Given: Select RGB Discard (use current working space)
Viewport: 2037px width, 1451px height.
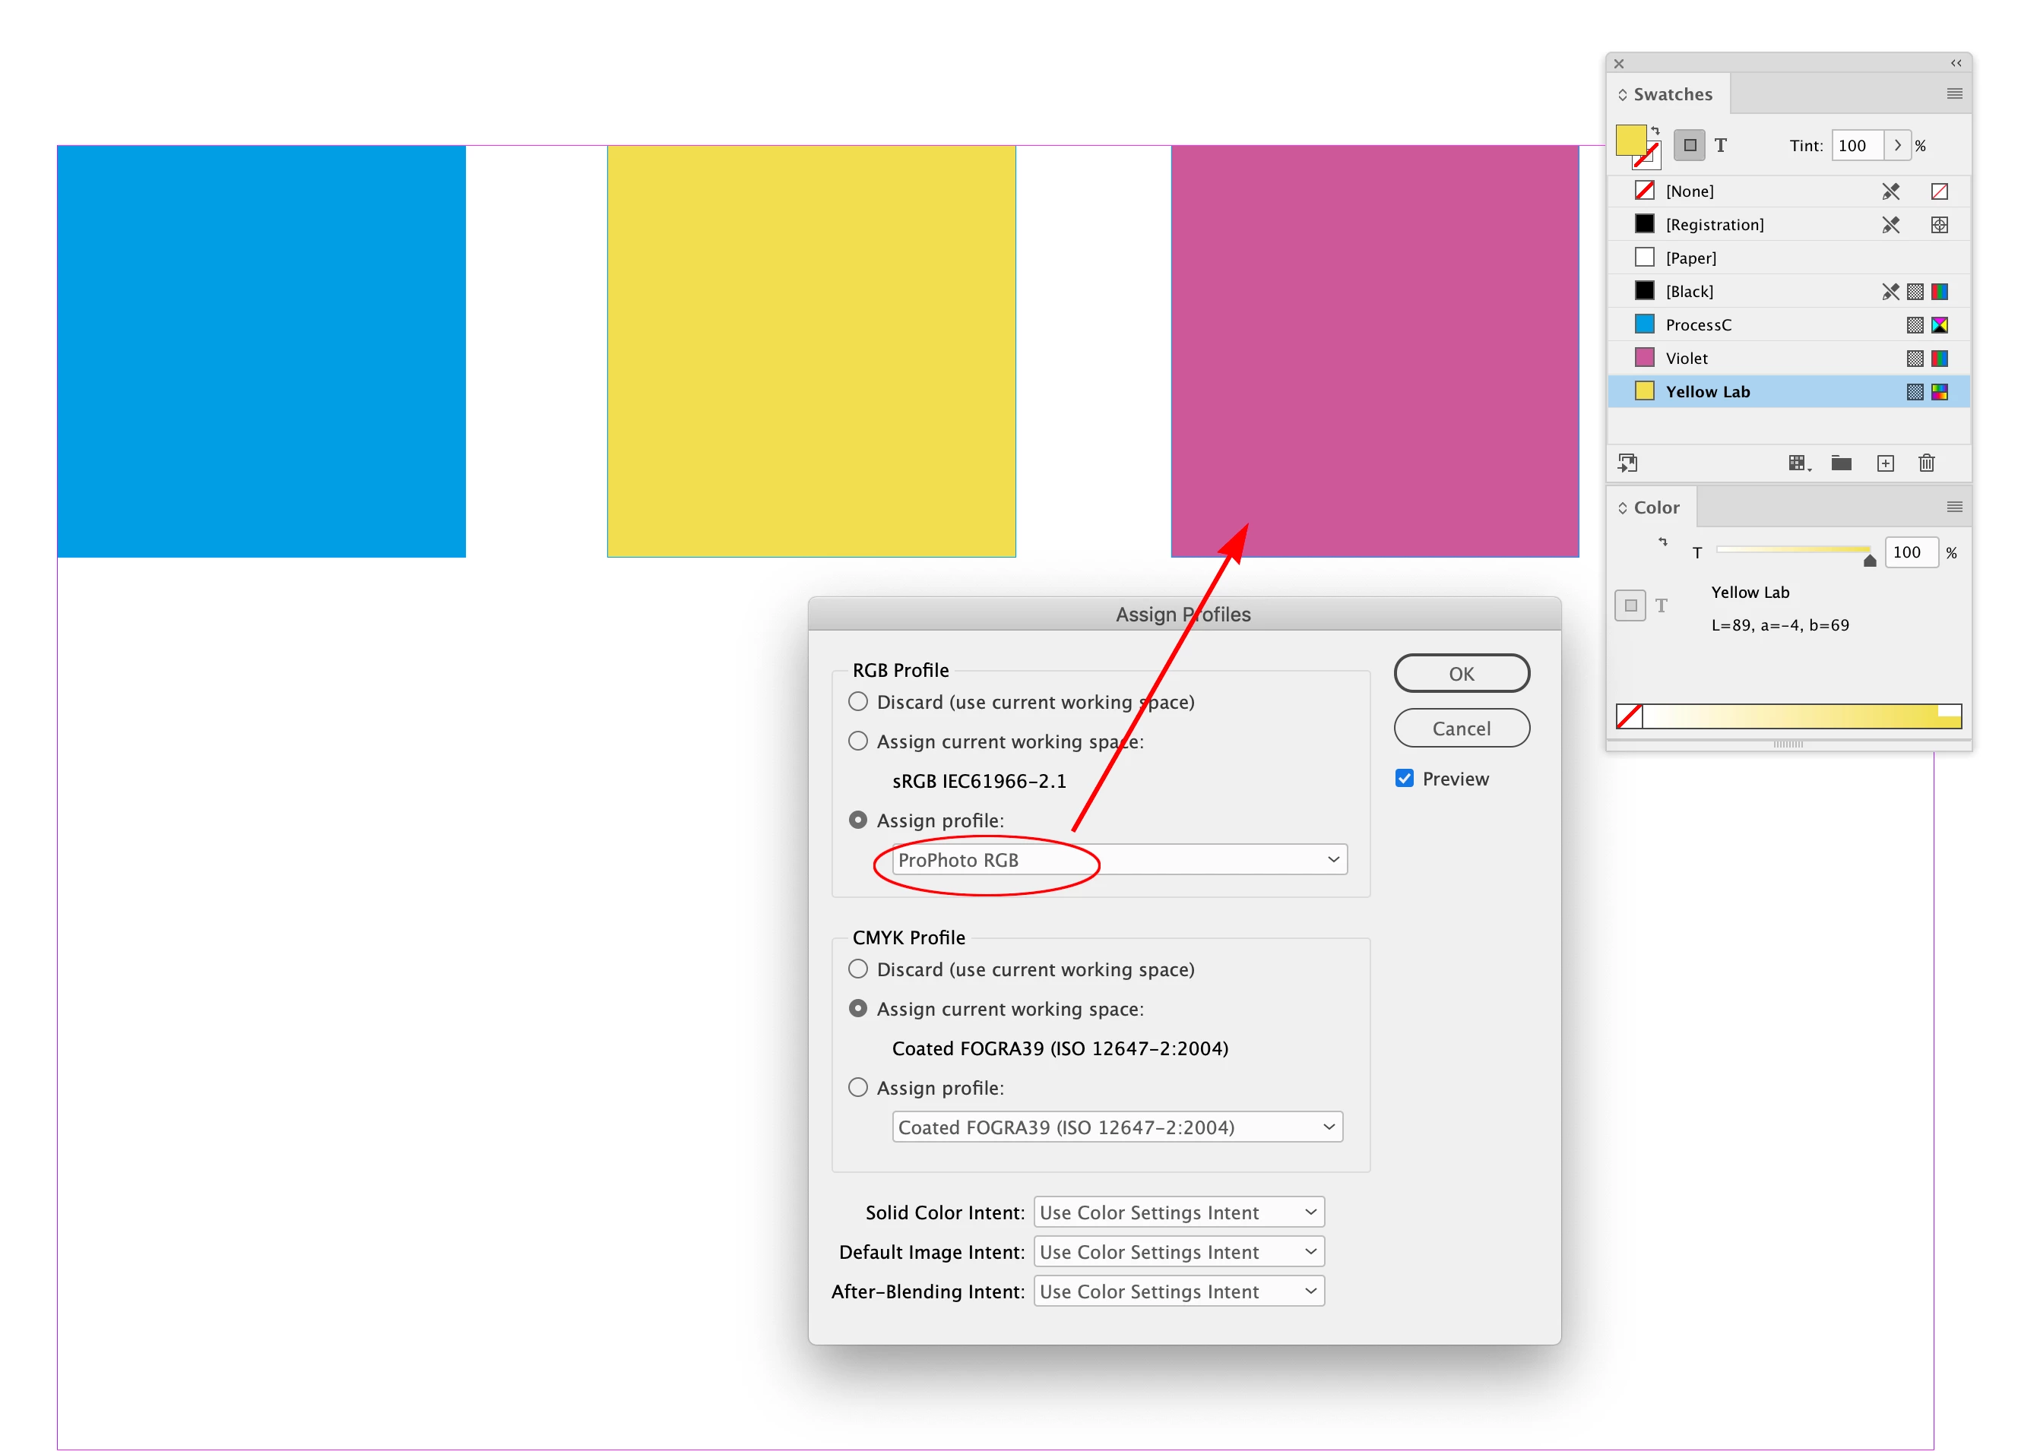Looking at the screenshot, I should [858, 702].
